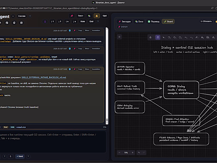Viewport: 217px width, 163px height.
Task: Click the Обновить refresh button
Action: click(206, 21)
